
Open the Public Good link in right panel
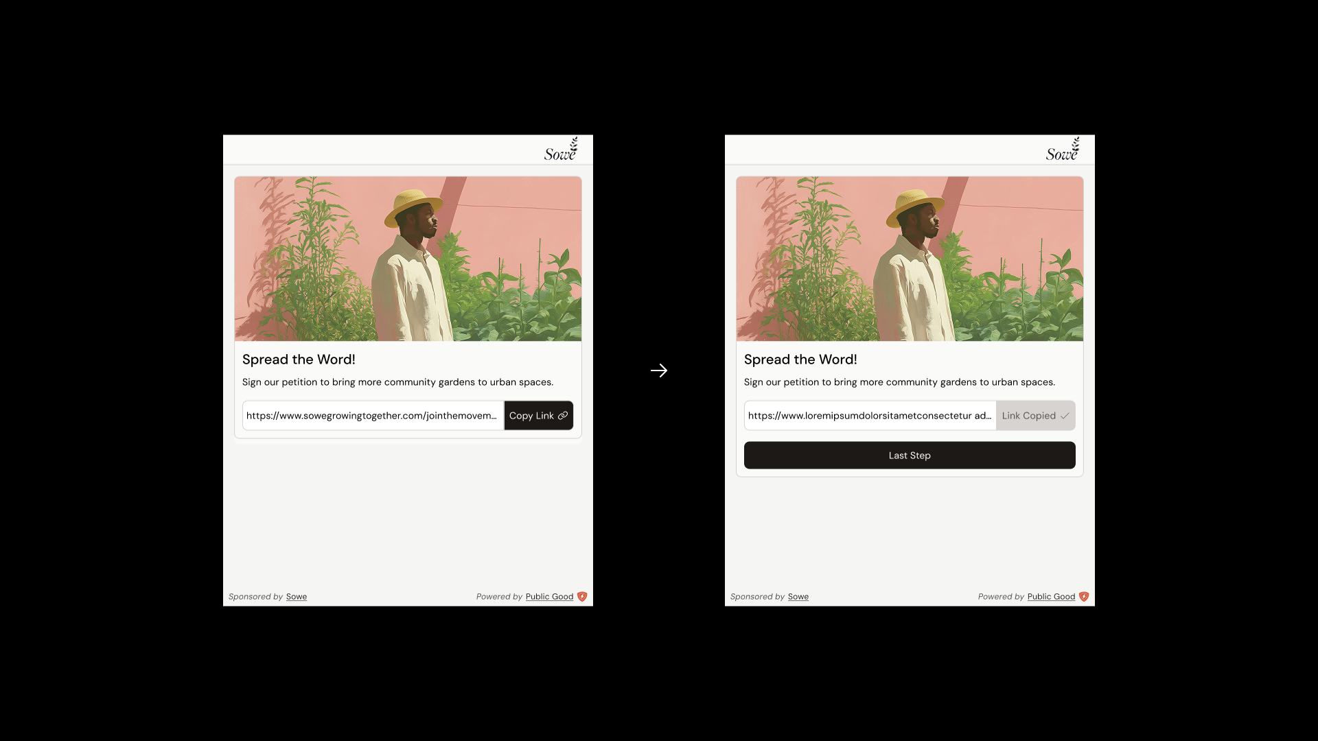point(1051,597)
